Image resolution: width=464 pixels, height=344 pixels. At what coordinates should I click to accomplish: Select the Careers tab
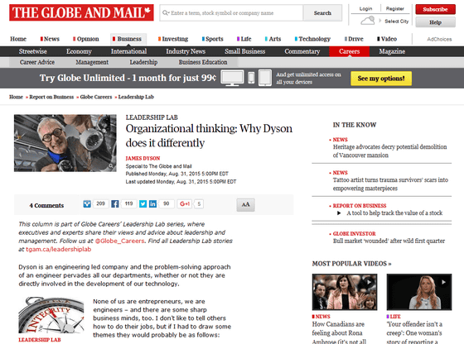(x=349, y=51)
